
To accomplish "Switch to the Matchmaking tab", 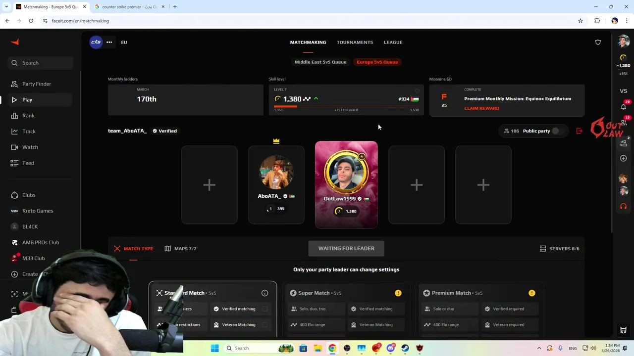I will click(x=308, y=42).
